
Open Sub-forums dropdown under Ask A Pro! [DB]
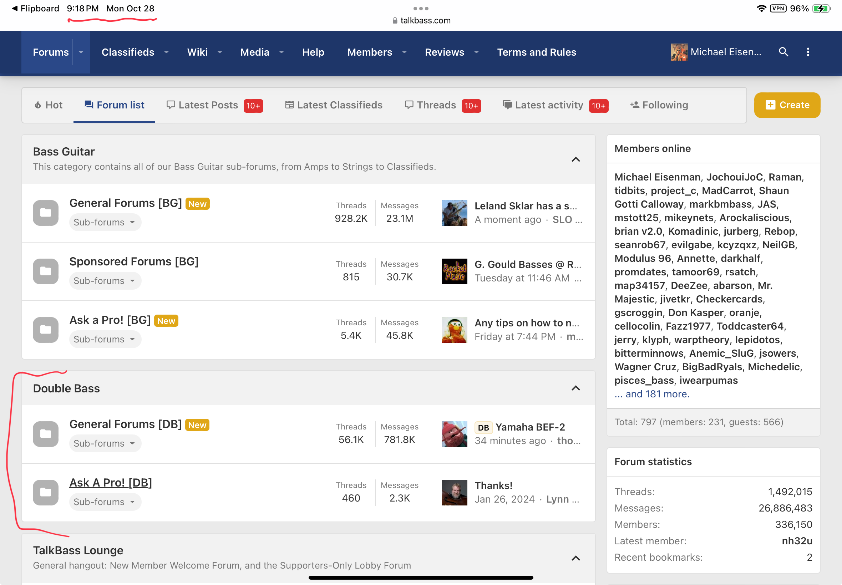click(x=105, y=502)
